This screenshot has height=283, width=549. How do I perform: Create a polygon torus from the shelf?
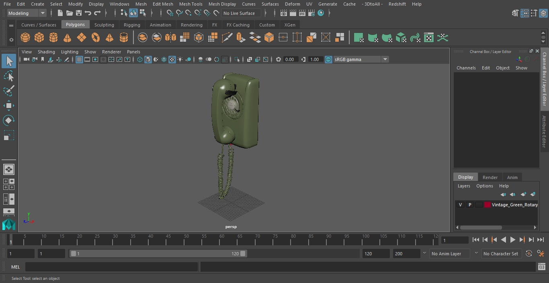pos(96,38)
